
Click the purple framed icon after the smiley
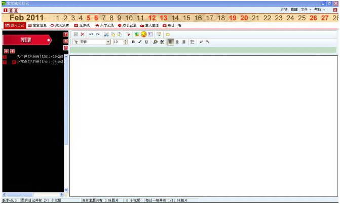(150, 34)
